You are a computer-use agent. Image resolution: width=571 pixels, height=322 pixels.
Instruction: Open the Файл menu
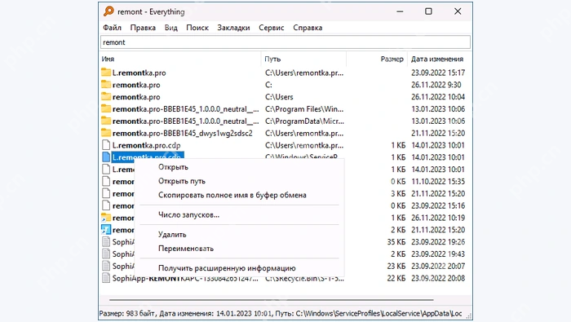click(113, 28)
